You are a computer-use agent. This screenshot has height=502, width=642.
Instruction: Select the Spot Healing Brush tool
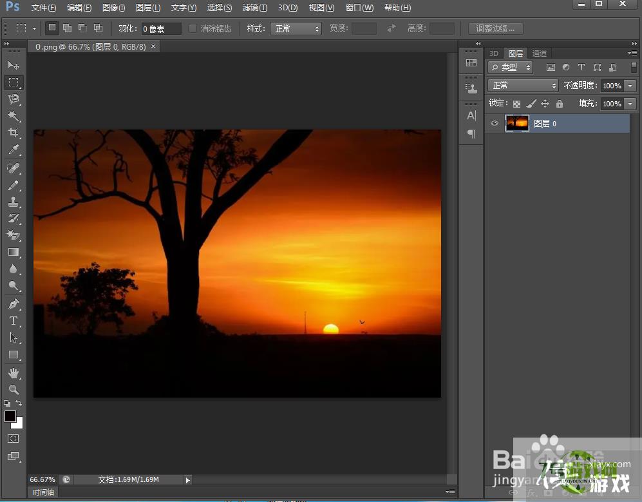click(14, 168)
